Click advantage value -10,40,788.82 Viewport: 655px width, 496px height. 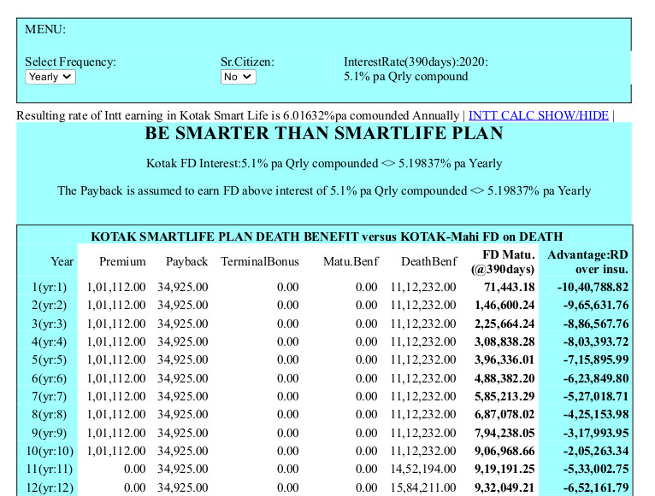click(x=593, y=288)
